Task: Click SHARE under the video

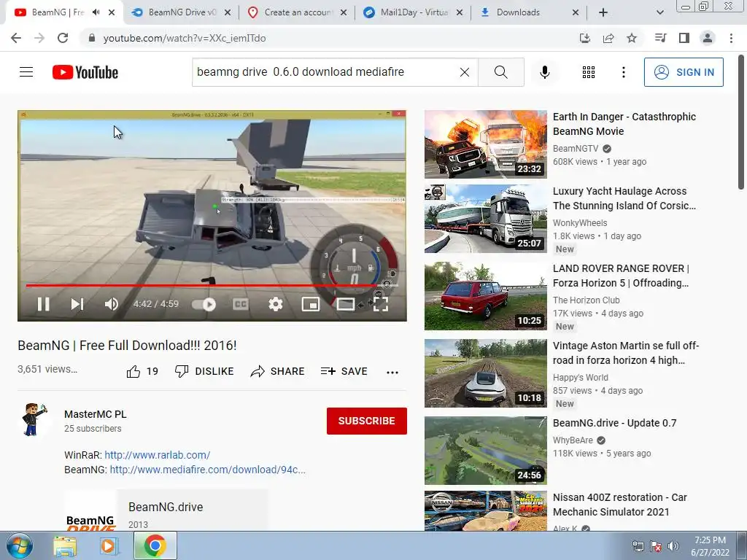Action: coord(277,371)
